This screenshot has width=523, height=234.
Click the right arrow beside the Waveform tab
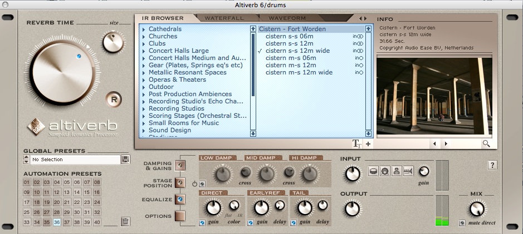tap(365, 19)
